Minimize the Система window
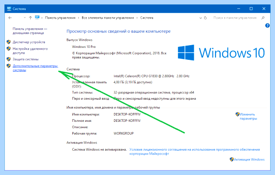The width and height of the screenshot is (275, 175). click(239, 8)
